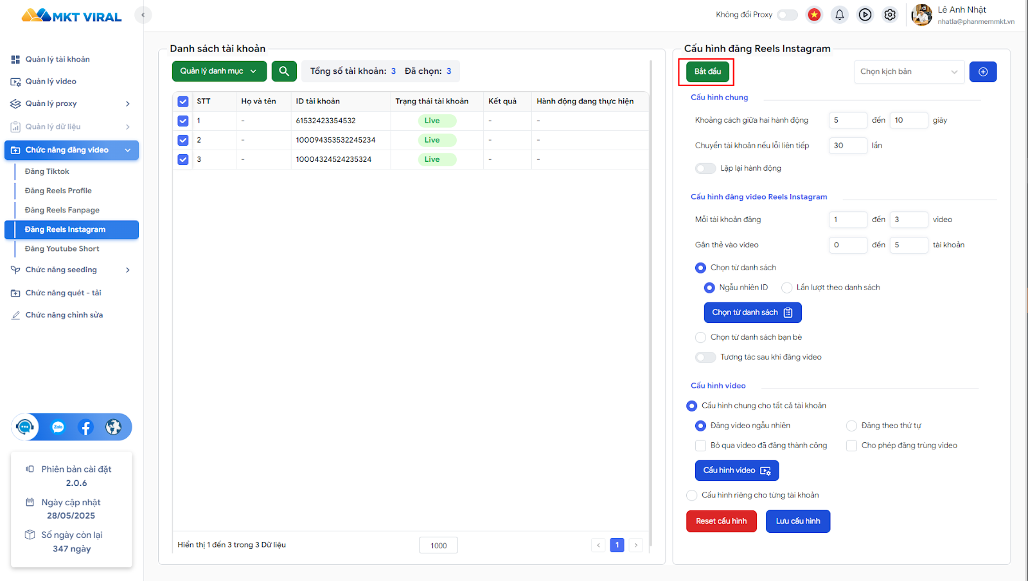Click the Quản lý tài khoản grid icon

15,60
